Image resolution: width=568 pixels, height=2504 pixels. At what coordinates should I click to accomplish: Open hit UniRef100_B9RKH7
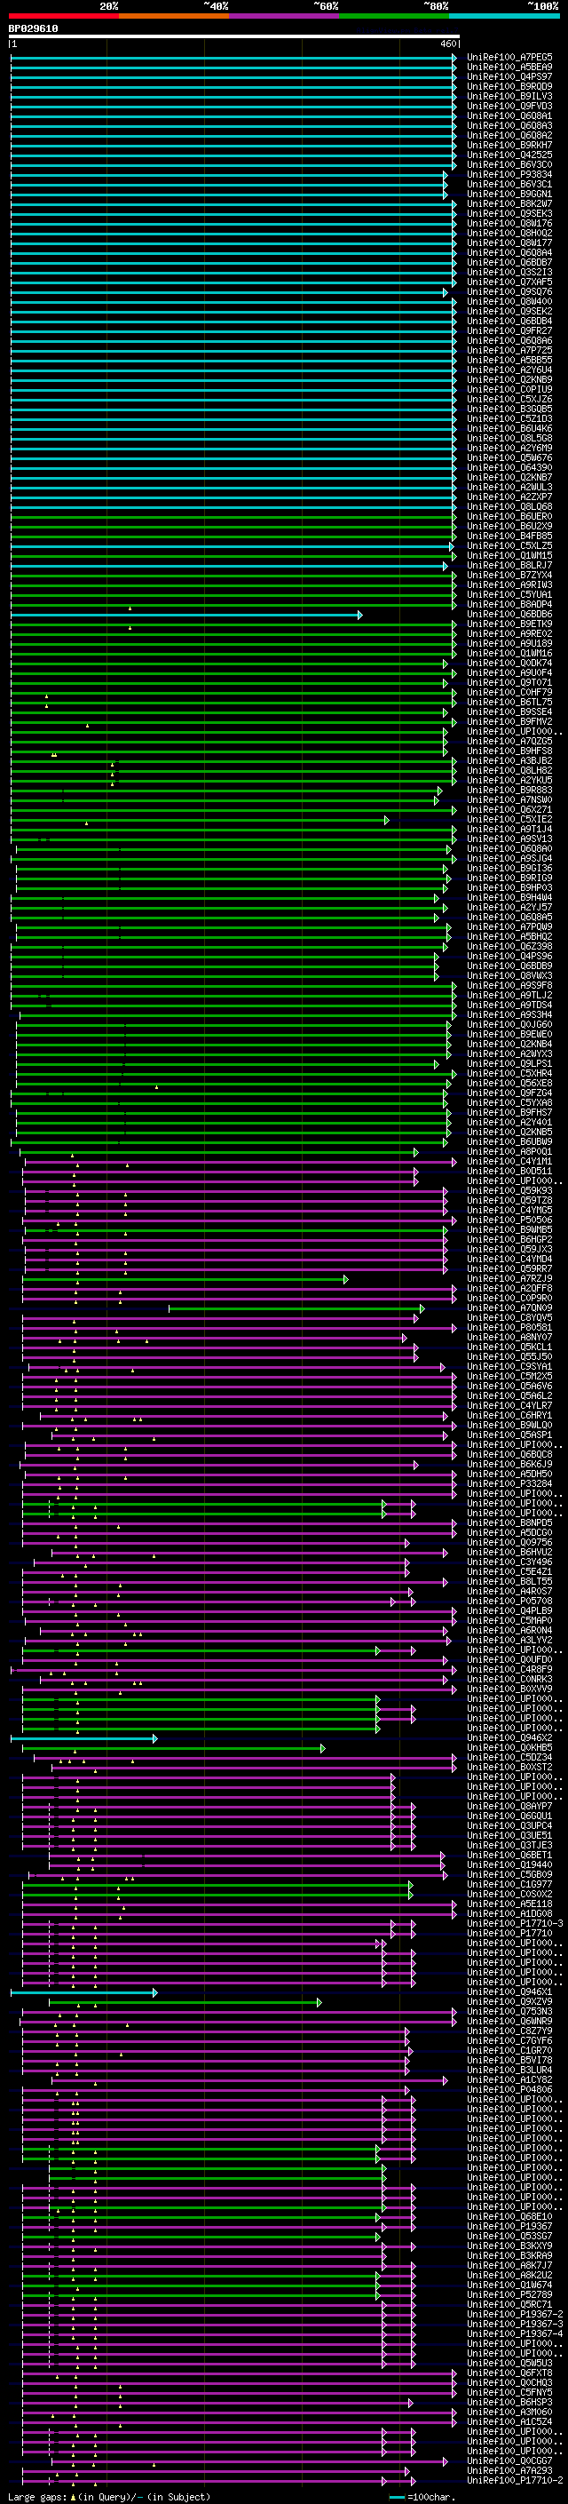[509, 146]
